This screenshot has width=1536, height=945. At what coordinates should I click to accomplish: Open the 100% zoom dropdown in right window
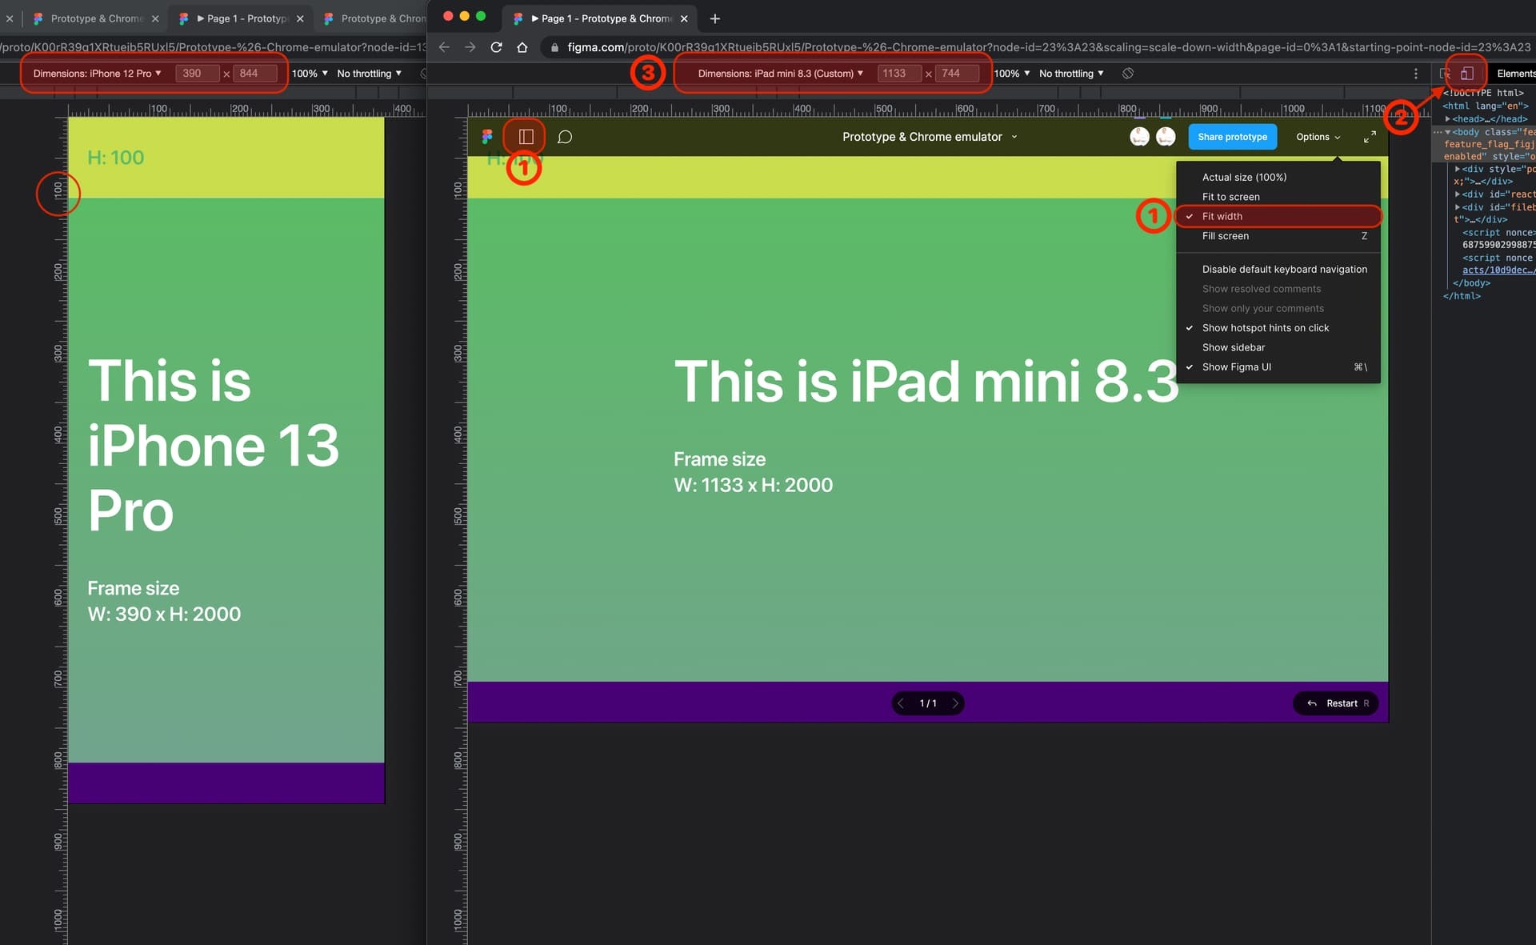1011,73
